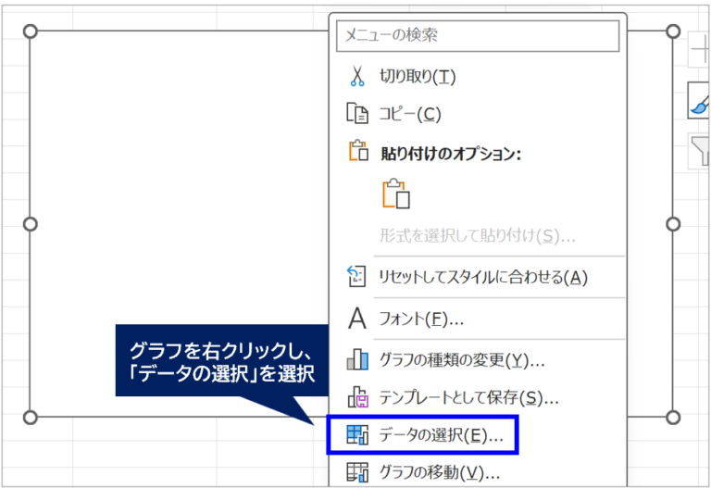Click the Copy icon in context menu

(356, 114)
